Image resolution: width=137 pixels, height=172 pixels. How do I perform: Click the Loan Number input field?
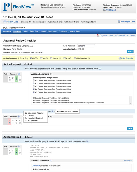point(86,46)
